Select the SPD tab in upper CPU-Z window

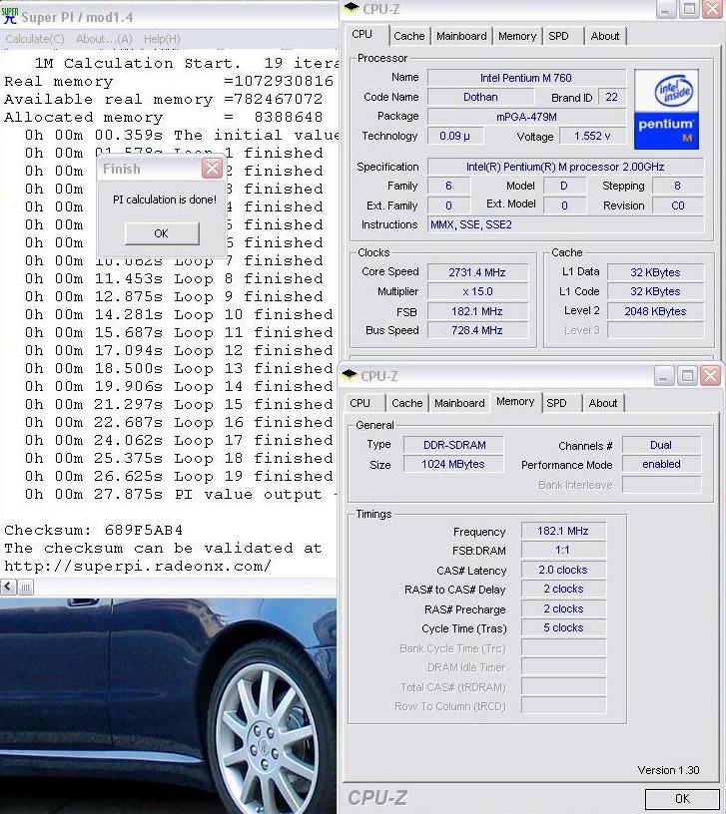pos(558,36)
